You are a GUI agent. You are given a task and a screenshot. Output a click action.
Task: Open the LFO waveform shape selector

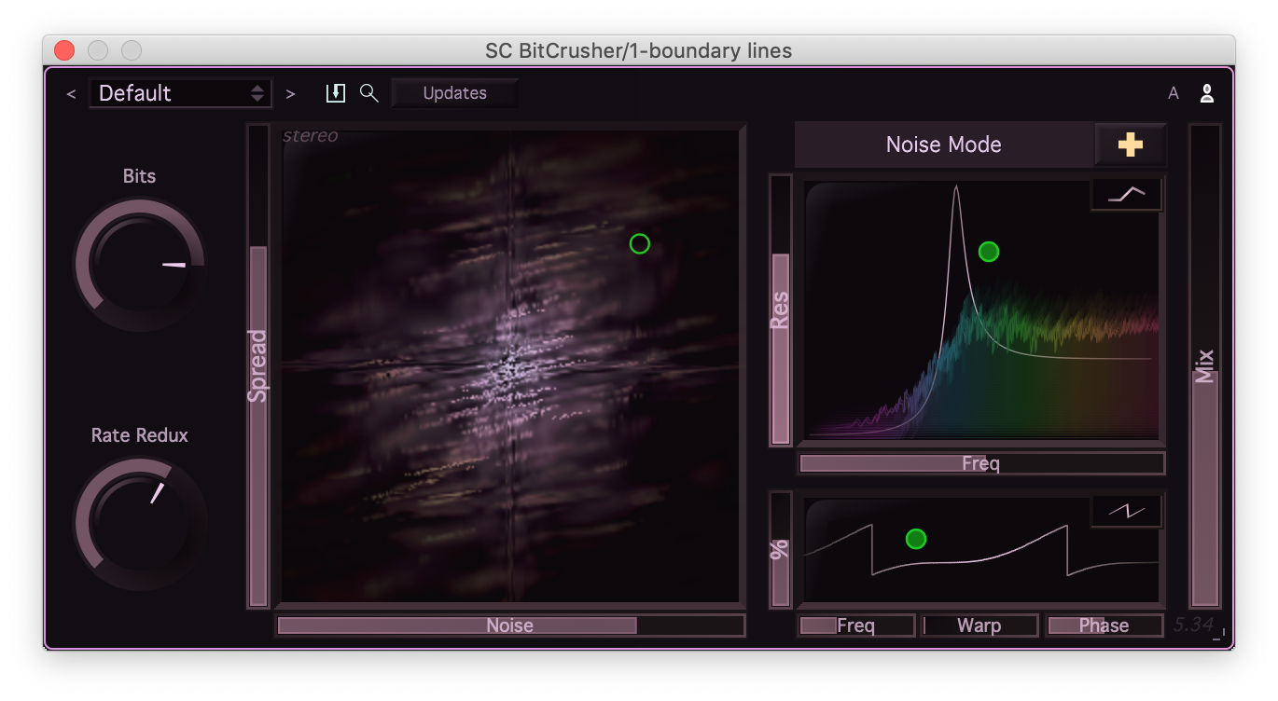click(1126, 511)
